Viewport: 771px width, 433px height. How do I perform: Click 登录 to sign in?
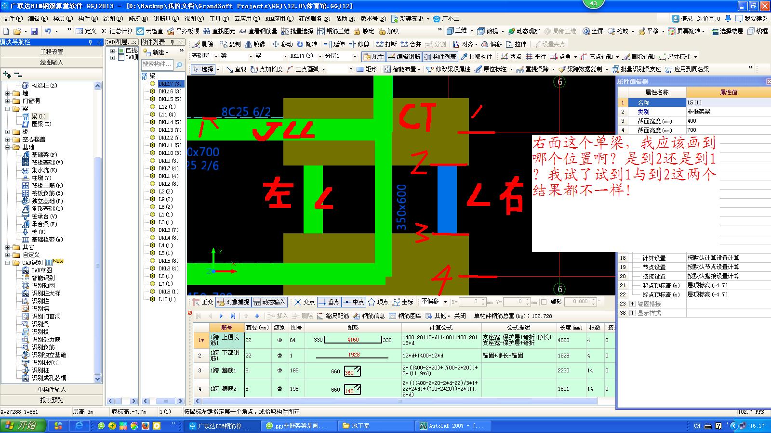[x=682, y=19]
